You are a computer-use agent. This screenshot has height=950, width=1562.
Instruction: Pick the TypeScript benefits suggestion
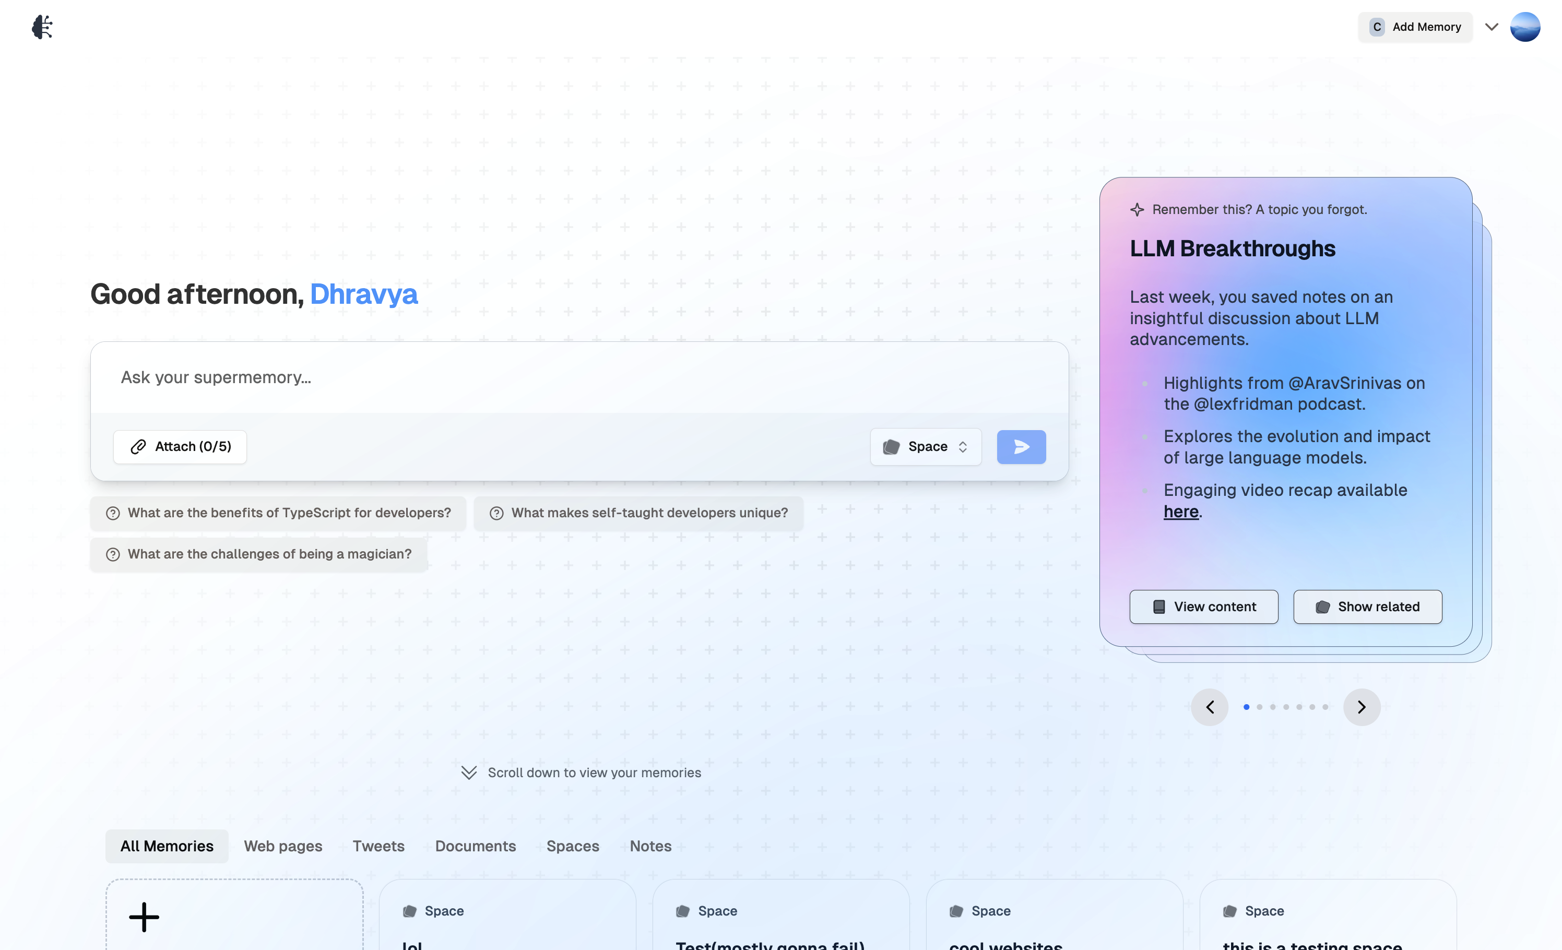tap(278, 513)
